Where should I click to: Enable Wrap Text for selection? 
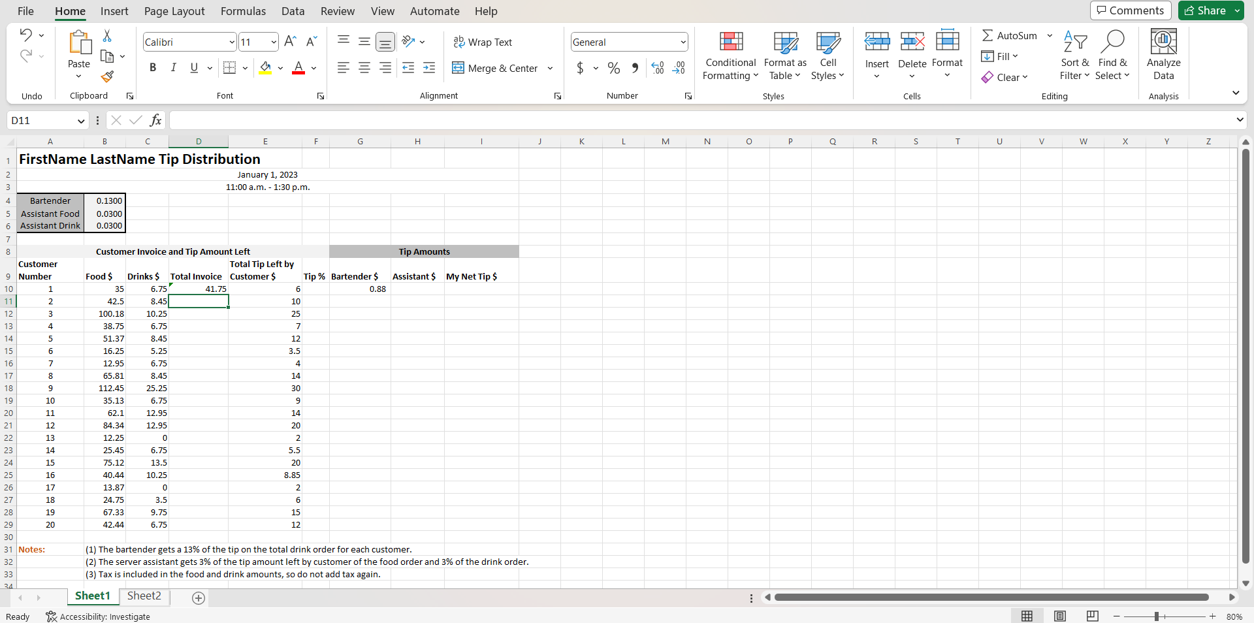coord(483,42)
